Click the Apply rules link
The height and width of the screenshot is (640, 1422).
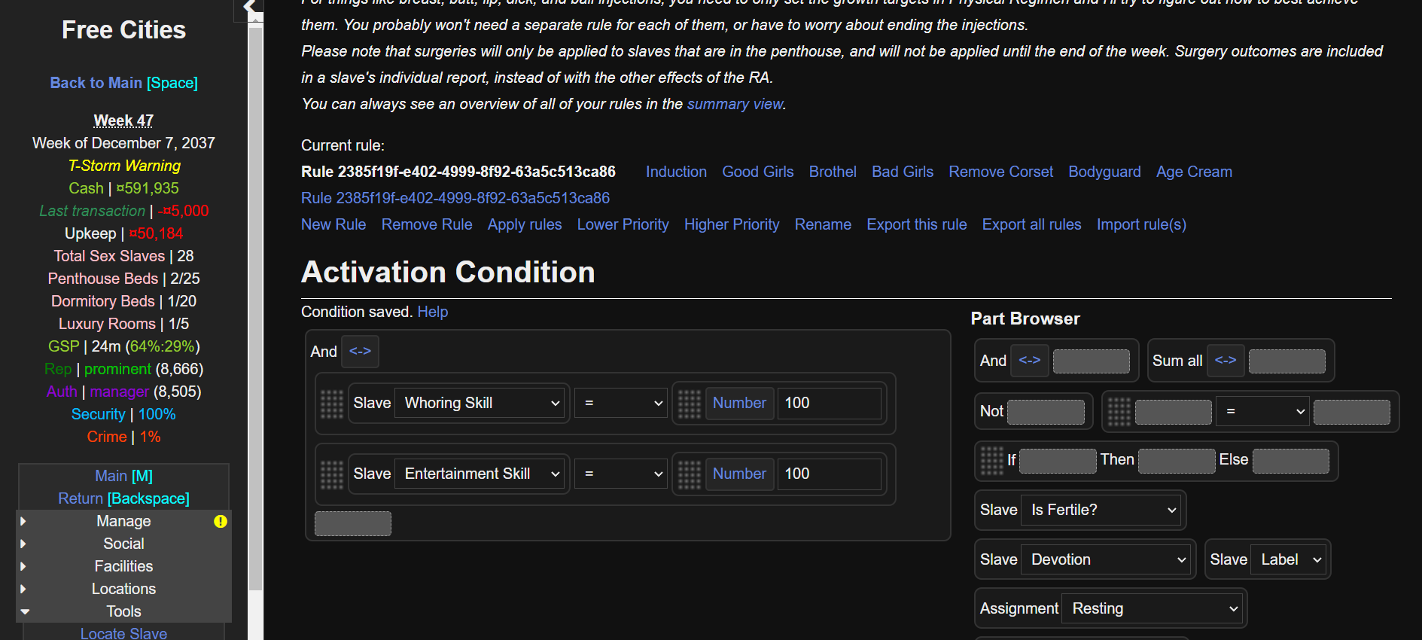[524, 224]
